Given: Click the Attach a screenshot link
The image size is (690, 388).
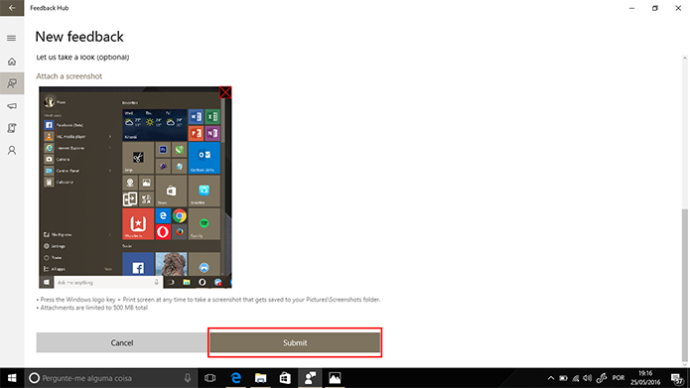Looking at the screenshot, I should (x=69, y=76).
